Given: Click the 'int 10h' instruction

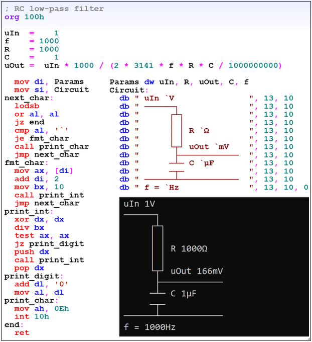Looking at the screenshot, I should [32, 317].
